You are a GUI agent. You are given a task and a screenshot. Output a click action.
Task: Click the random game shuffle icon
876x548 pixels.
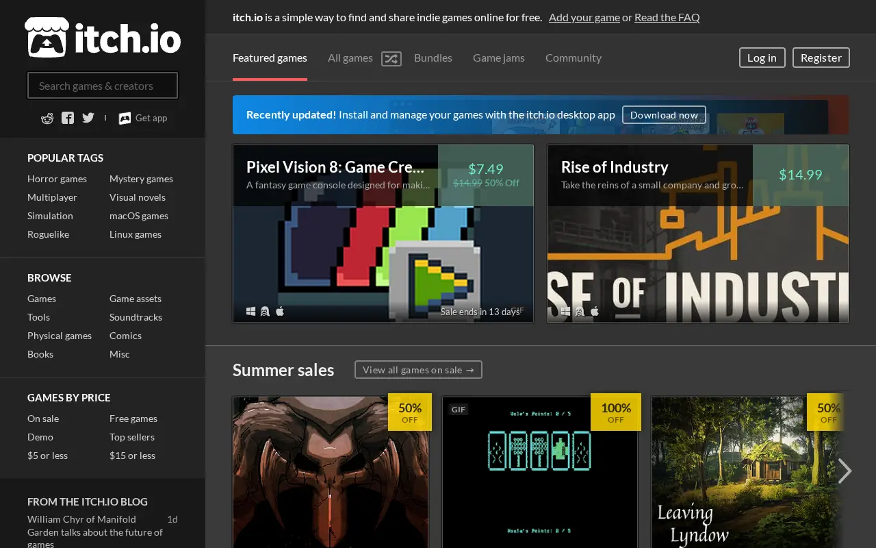coord(391,58)
